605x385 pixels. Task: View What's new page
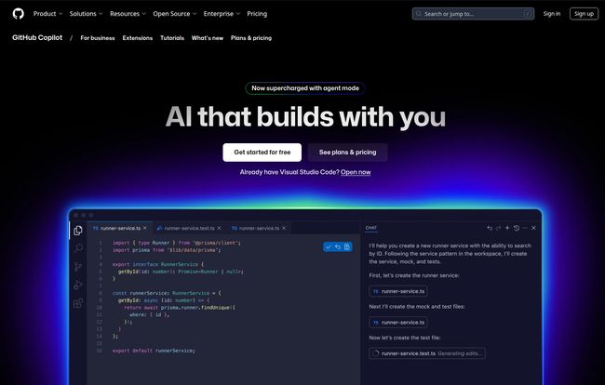[208, 38]
